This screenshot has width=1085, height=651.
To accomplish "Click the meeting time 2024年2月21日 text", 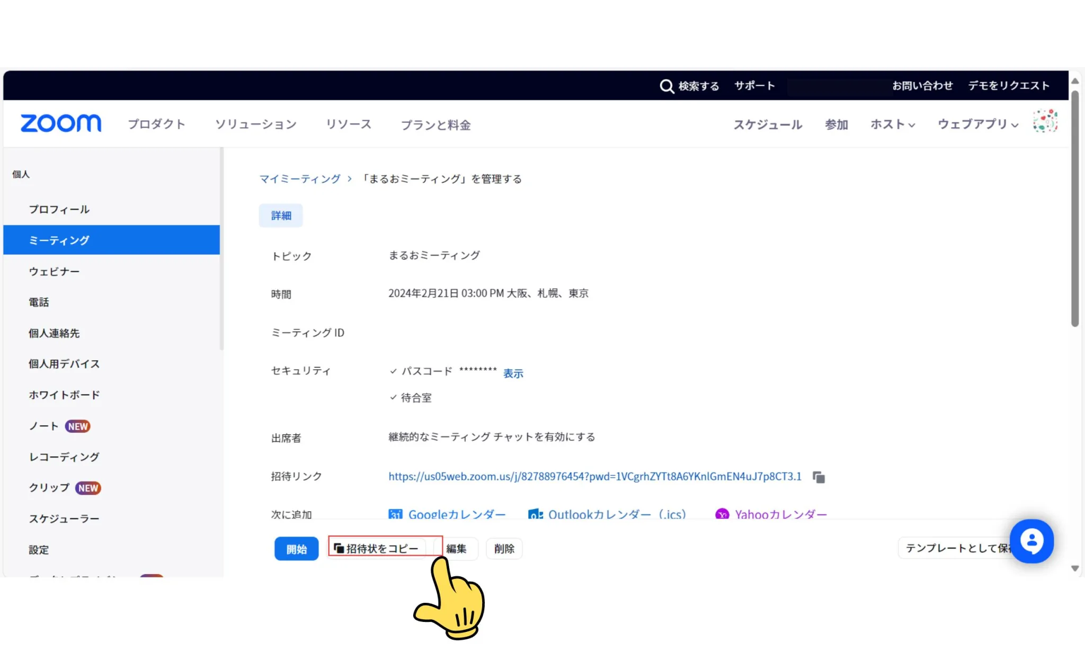I will [488, 293].
